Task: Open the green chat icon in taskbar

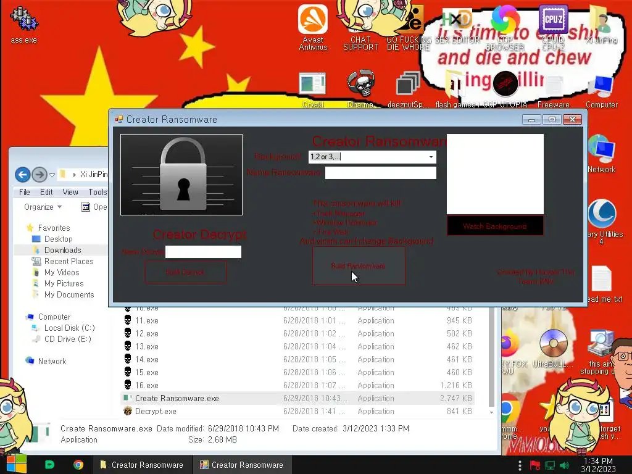Action: [49, 465]
